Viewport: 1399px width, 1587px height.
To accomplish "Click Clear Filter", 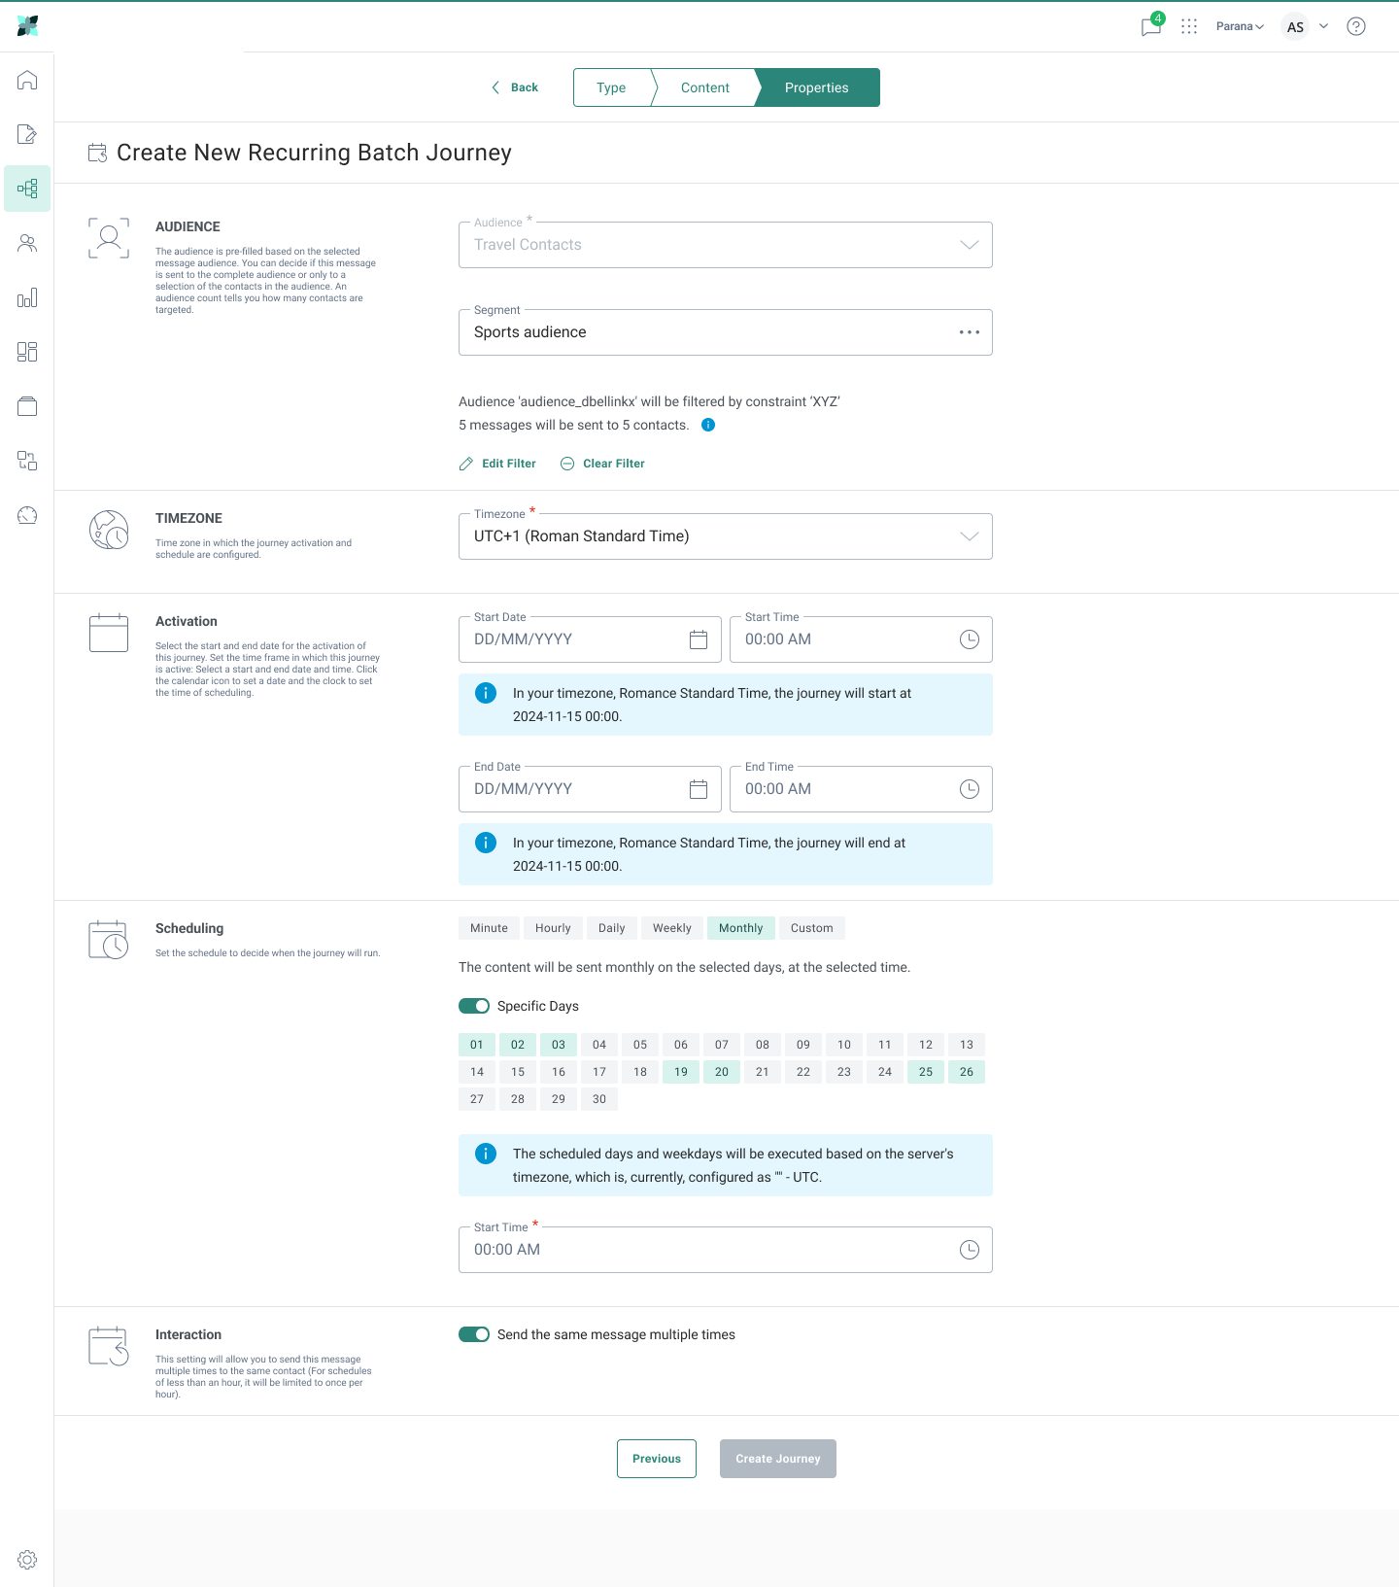I will (602, 464).
